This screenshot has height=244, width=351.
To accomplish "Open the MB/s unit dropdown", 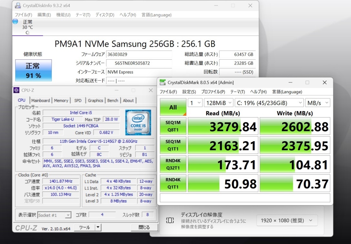I will 318,103.
